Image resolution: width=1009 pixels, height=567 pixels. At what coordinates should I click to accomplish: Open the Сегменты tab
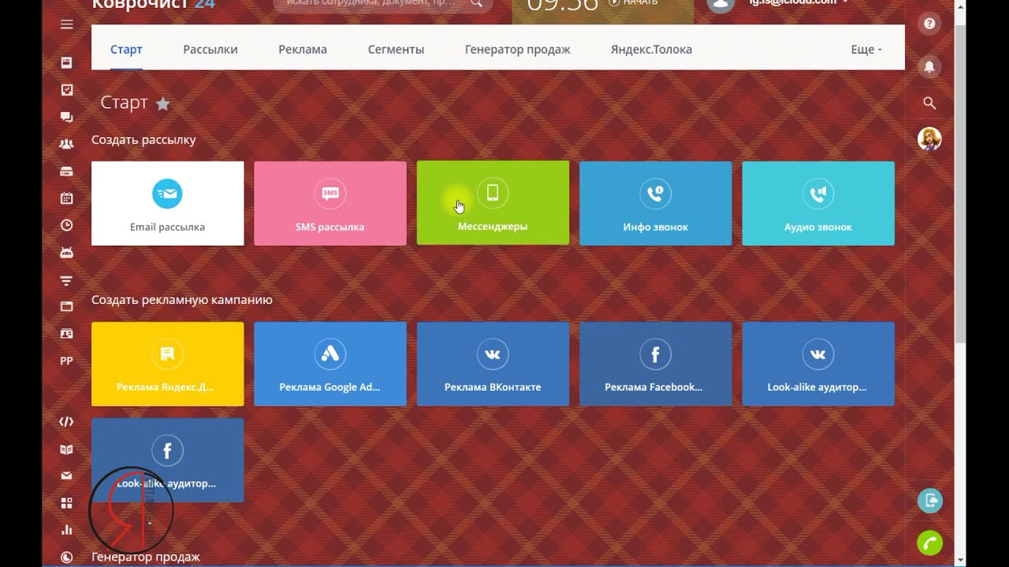click(x=396, y=49)
